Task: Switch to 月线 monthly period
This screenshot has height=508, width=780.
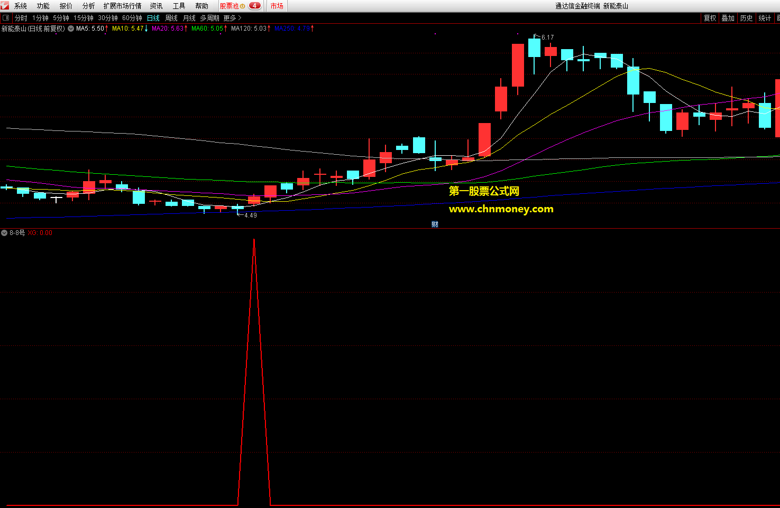Action: (189, 18)
